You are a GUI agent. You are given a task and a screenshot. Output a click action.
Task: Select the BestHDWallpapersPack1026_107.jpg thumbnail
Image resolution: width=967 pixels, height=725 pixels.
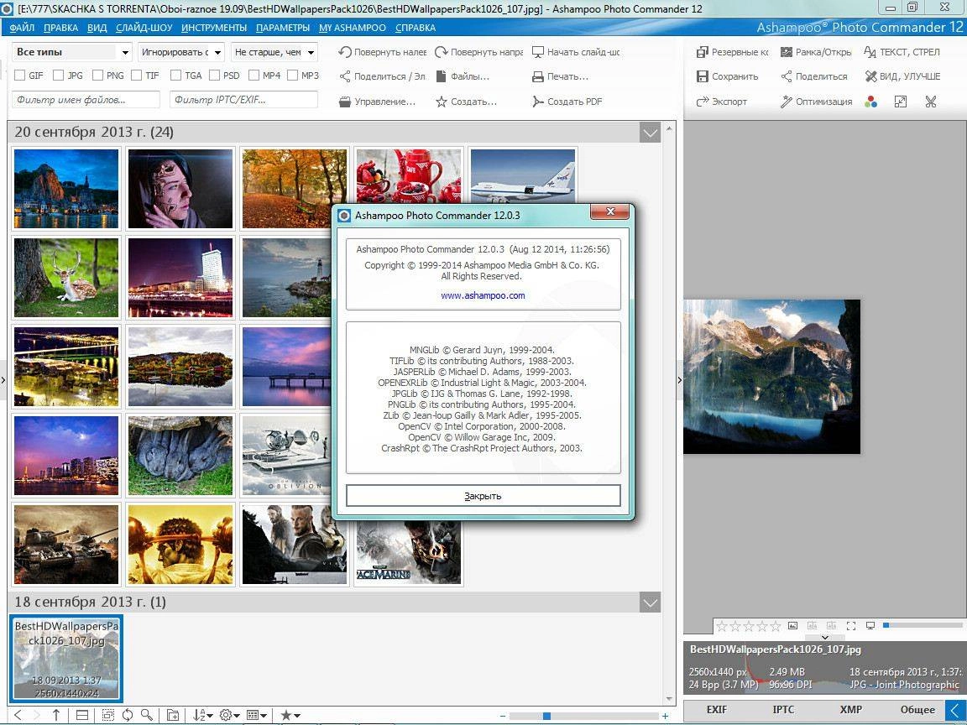66,659
